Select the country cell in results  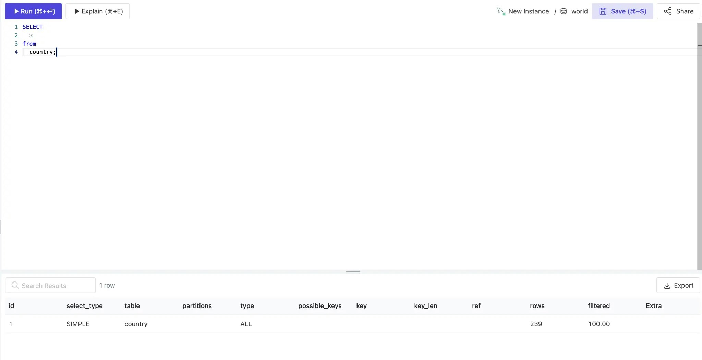[136, 324]
